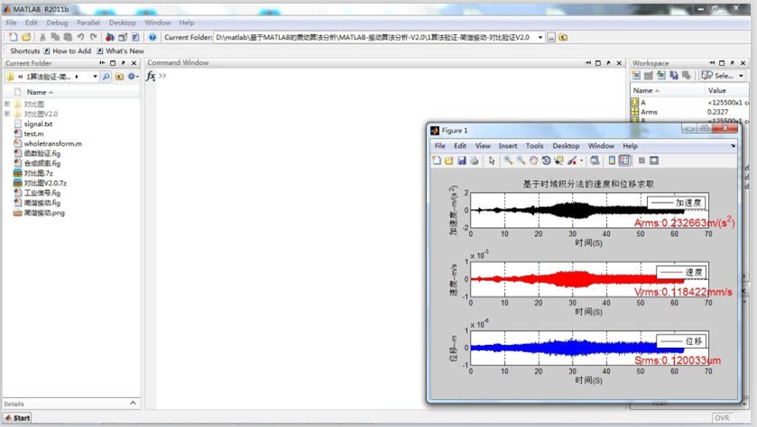Open MATLAB Help via the question-mark icon
757x427 pixels.
[152, 37]
